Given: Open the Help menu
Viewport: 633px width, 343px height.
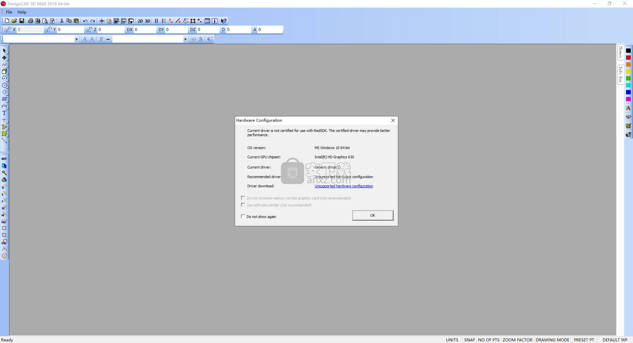Looking at the screenshot, I should point(22,12).
